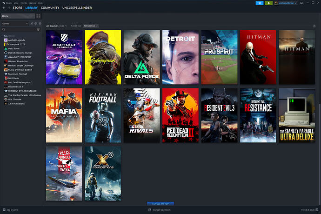Open the UNCLESPELLBINDER profile tab

click(x=77, y=8)
